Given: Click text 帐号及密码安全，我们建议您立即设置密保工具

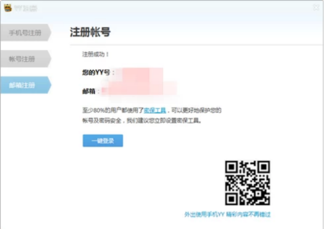Looking at the screenshot, I should (141, 120).
